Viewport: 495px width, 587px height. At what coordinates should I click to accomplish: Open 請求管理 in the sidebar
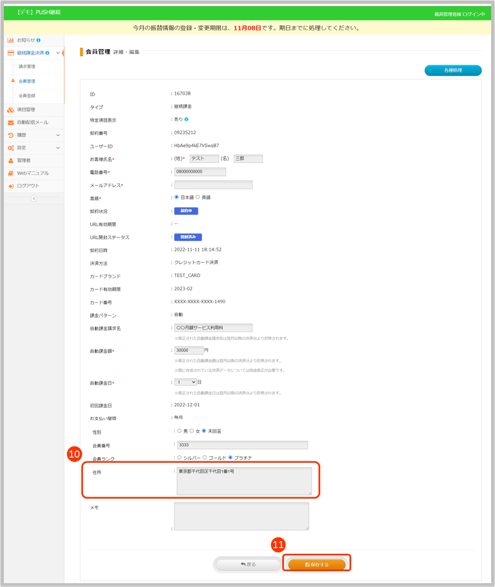[27, 67]
